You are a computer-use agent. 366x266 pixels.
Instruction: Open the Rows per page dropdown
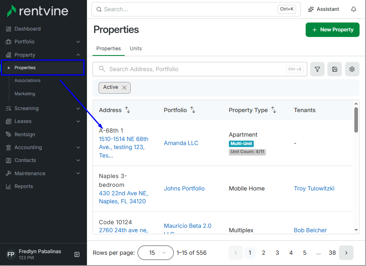(156, 253)
